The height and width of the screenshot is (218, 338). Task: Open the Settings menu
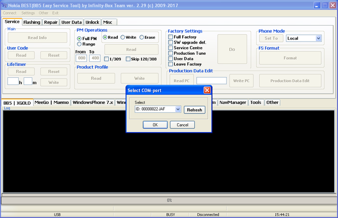28,13
